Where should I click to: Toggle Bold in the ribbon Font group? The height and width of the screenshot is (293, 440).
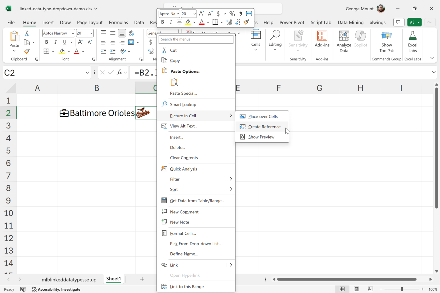point(46,42)
